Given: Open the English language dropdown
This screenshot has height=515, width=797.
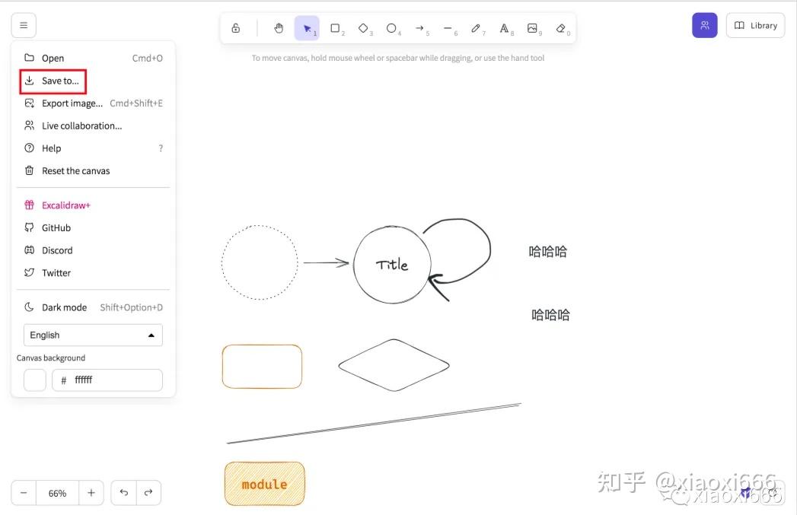Looking at the screenshot, I should click(93, 335).
